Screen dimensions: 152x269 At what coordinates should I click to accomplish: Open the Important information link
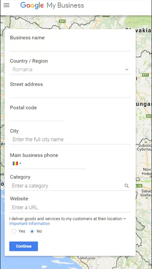29,223
